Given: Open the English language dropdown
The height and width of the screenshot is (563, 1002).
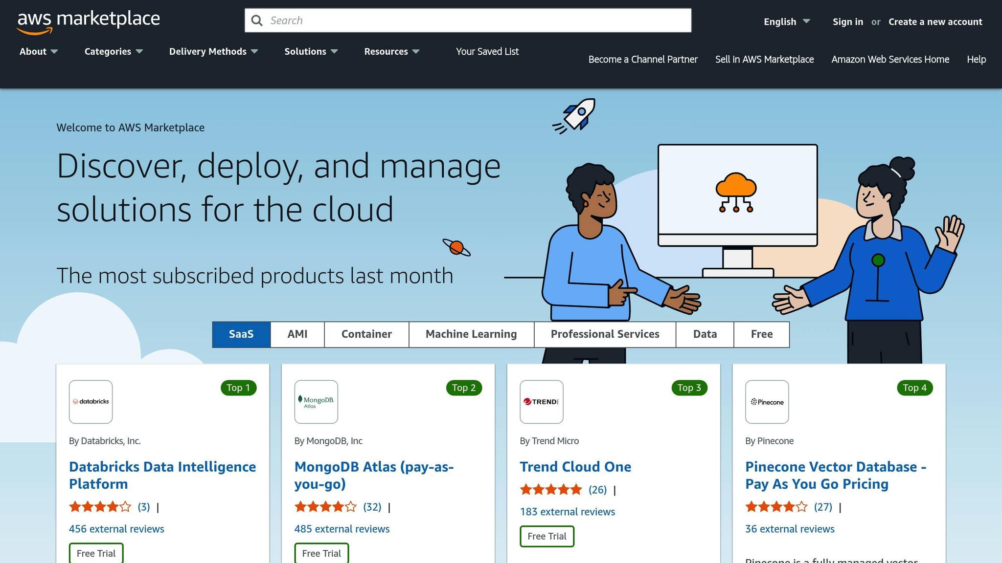Looking at the screenshot, I should click(x=787, y=22).
